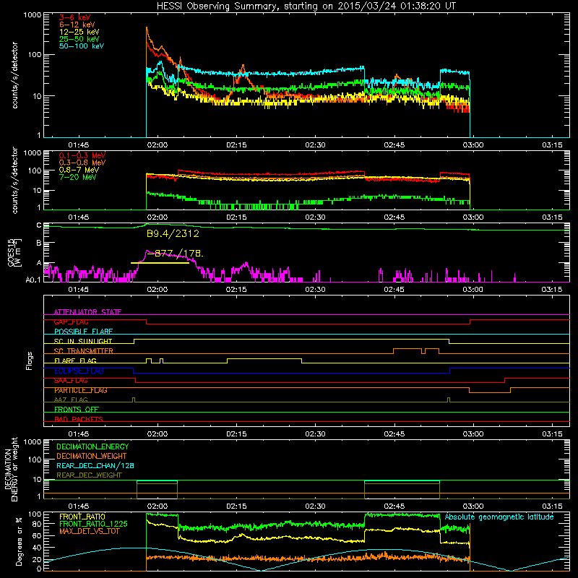578x578 pixels.
Task: Click the 'Absolute geomagnetic latitude' label
Action: (499, 517)
